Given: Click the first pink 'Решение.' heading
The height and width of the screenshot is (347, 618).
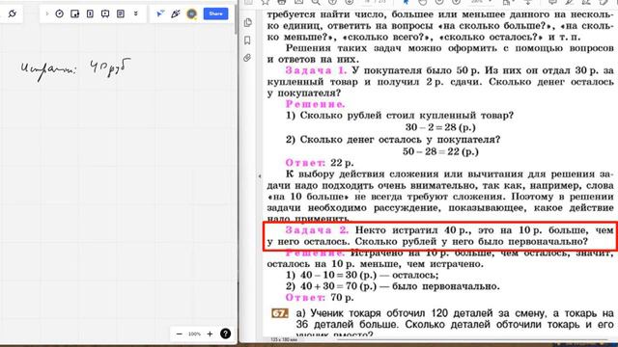Looking at the screenshot, I should click(x=316, y=104).
